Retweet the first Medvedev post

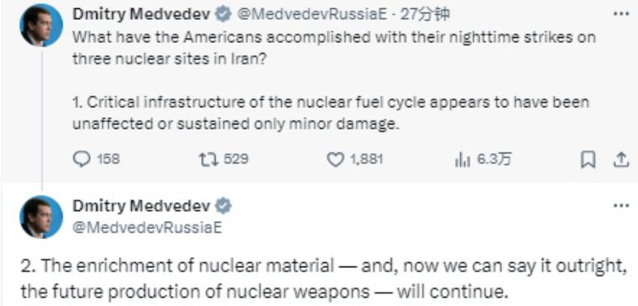[x=209, y=159]
